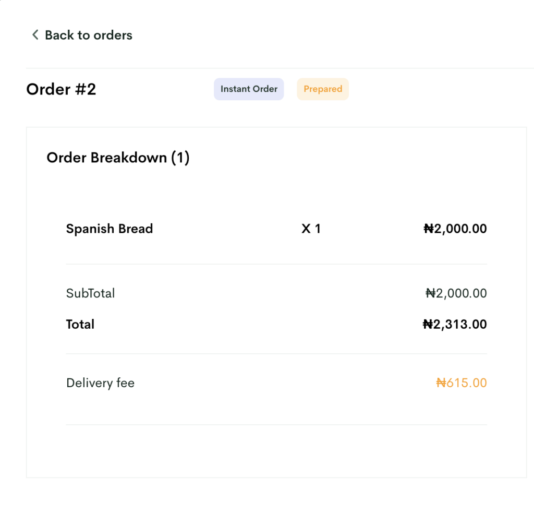Click the Naira symbol in item price
This screenshot has height=525, width=534.
tap(429, 229)
